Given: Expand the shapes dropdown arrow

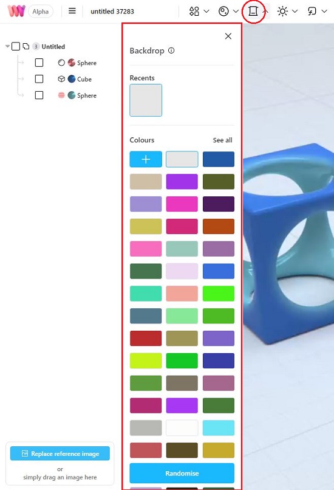Looking at the screenshot, I should point(206,12).
